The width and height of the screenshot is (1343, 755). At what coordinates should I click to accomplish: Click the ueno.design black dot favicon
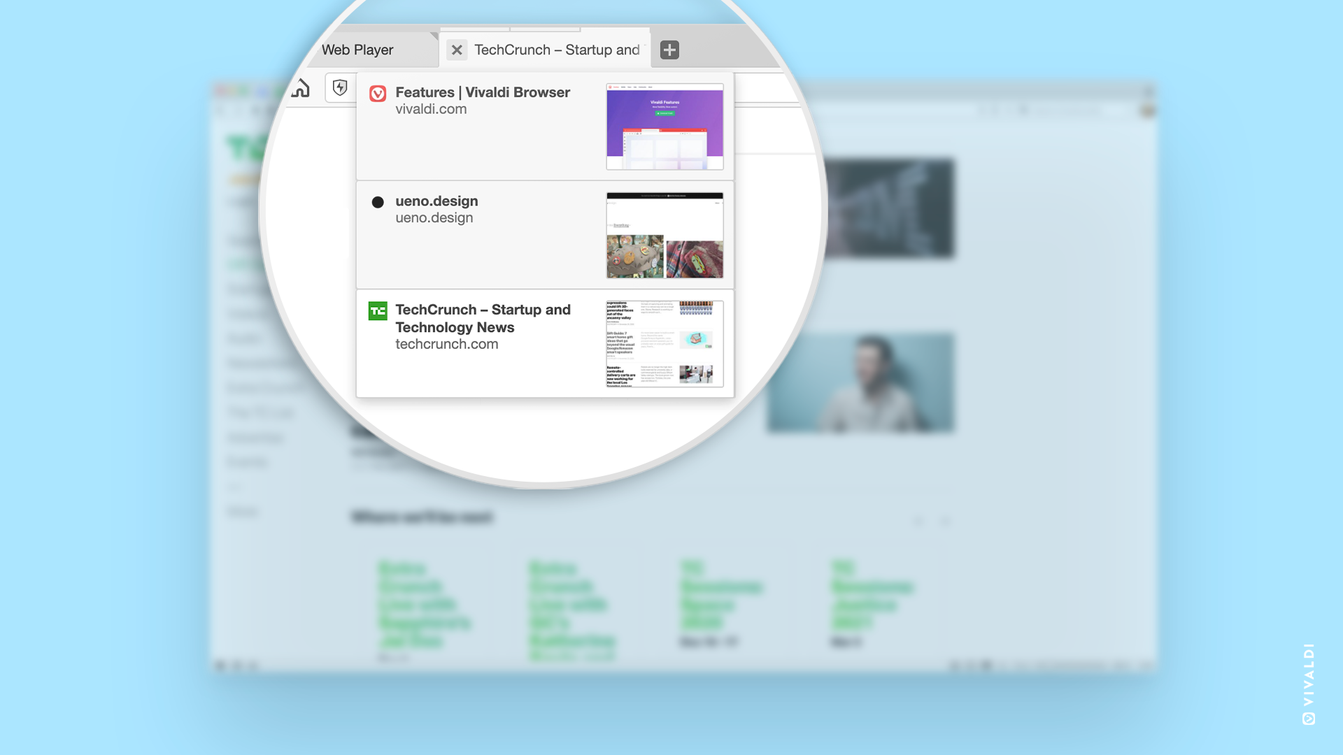[x=377, y=201]
